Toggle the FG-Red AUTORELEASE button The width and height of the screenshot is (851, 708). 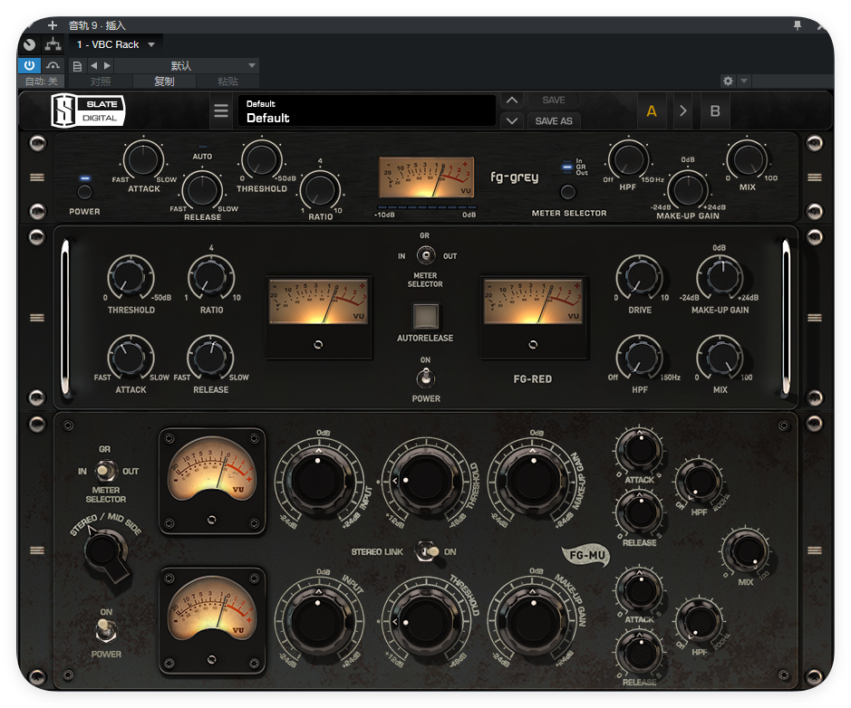tap(426, 316)
